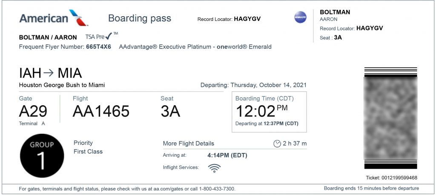Click the clock icon beside flight duration
This screenshot has height=196, width=436.
click(277, 144)
